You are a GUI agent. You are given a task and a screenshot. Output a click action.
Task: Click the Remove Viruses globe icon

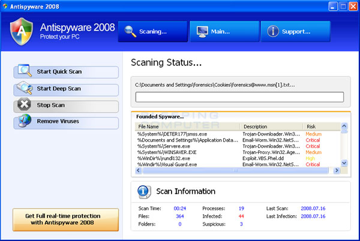[25, 120]
